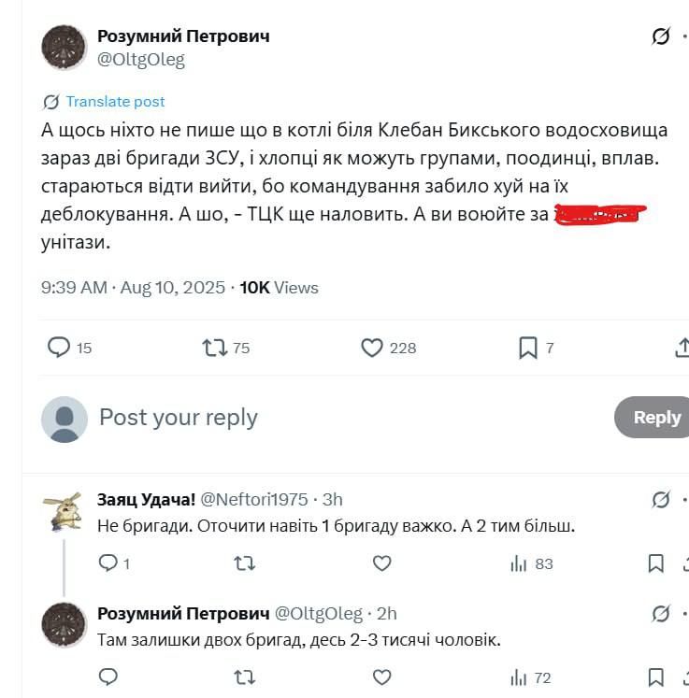Open Розумний Петрович profile avatar at top
The image size is (689, 698).
click(64, 48)
